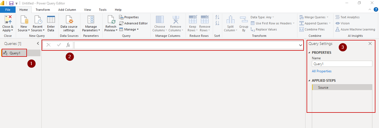Expand the formula bar with the chevron

click(x=300, y=45)
